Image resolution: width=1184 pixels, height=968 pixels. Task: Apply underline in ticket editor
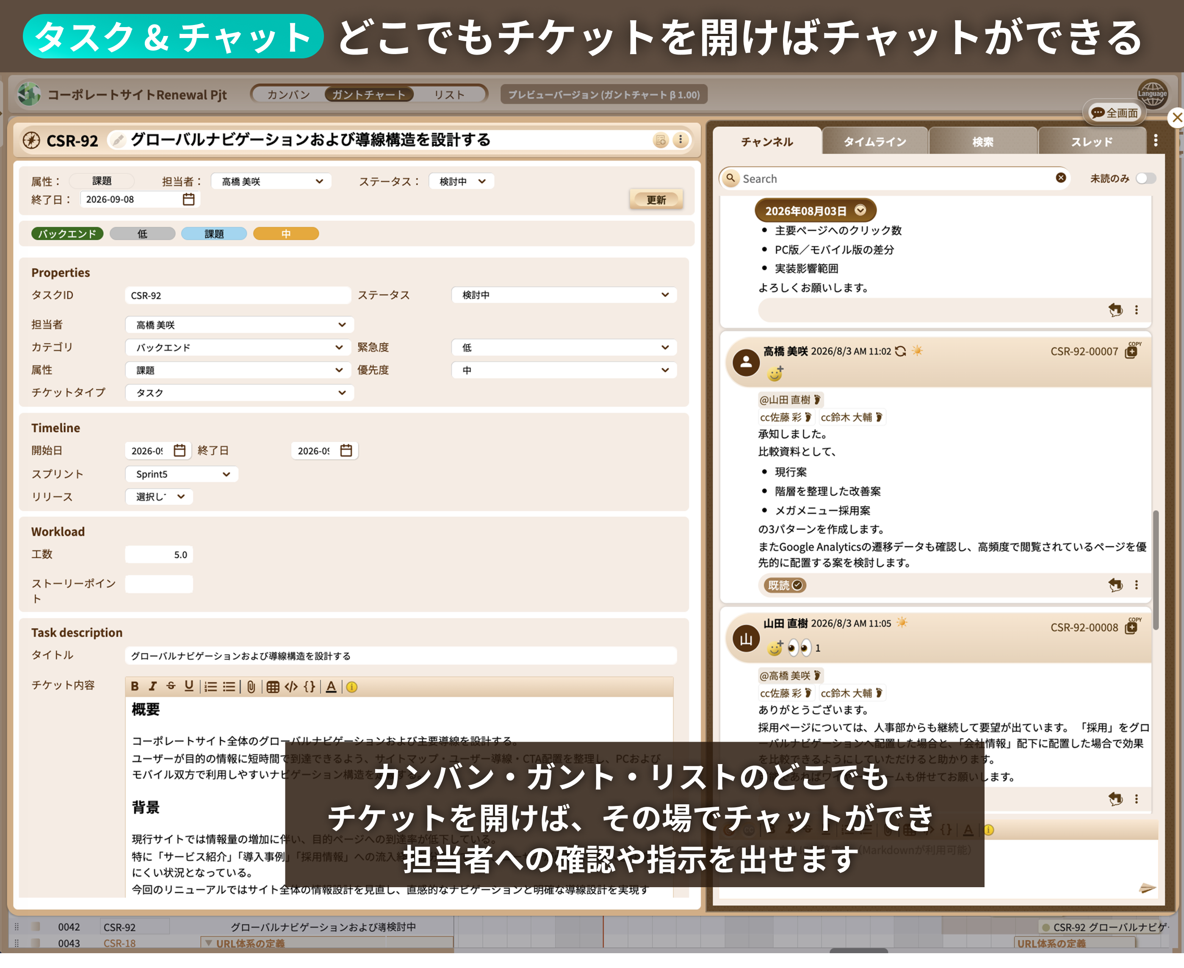[189, 686]
